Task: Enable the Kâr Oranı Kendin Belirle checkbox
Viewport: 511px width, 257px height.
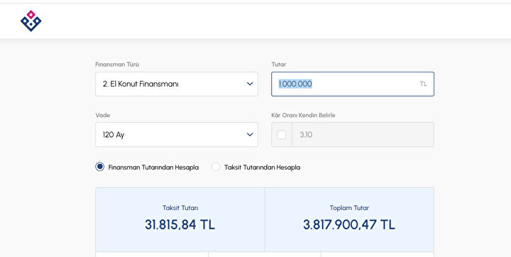Action: coord(282,135)
